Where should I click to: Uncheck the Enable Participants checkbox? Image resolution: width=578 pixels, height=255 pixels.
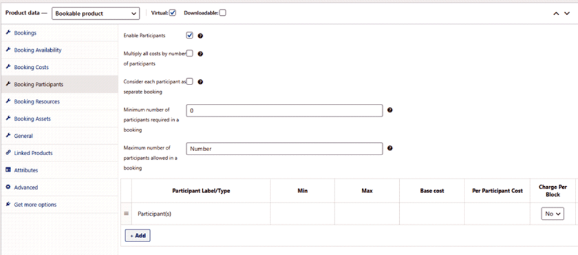189,36
